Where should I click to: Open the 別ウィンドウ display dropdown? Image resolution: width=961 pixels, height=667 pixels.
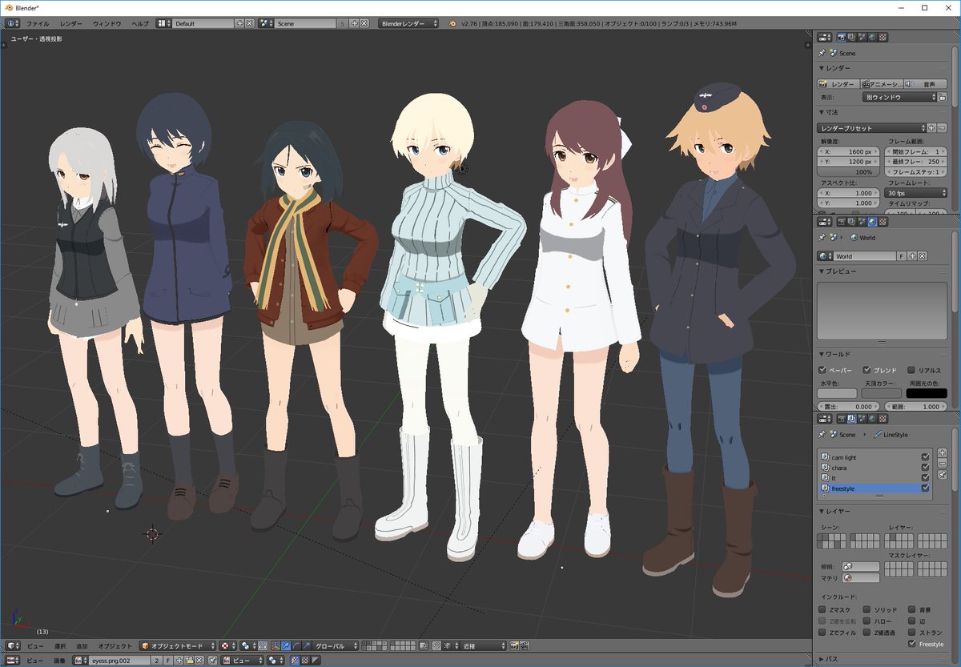[900, 97]
